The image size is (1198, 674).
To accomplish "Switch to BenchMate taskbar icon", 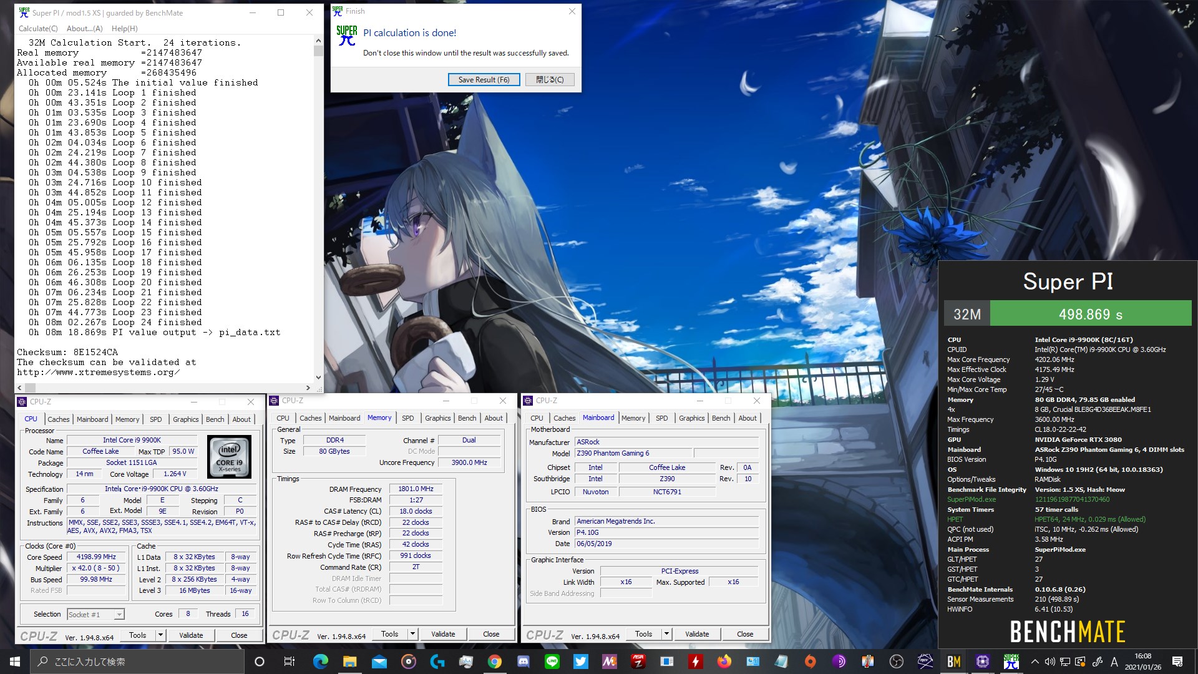I will pyautogui.click(x=953, y=662).
